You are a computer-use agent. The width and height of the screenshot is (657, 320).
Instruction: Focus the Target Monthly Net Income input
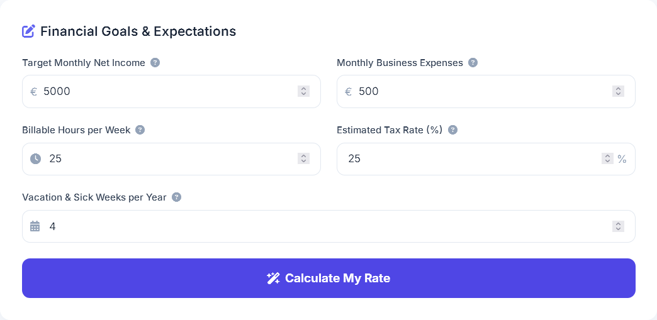[164, 92]
